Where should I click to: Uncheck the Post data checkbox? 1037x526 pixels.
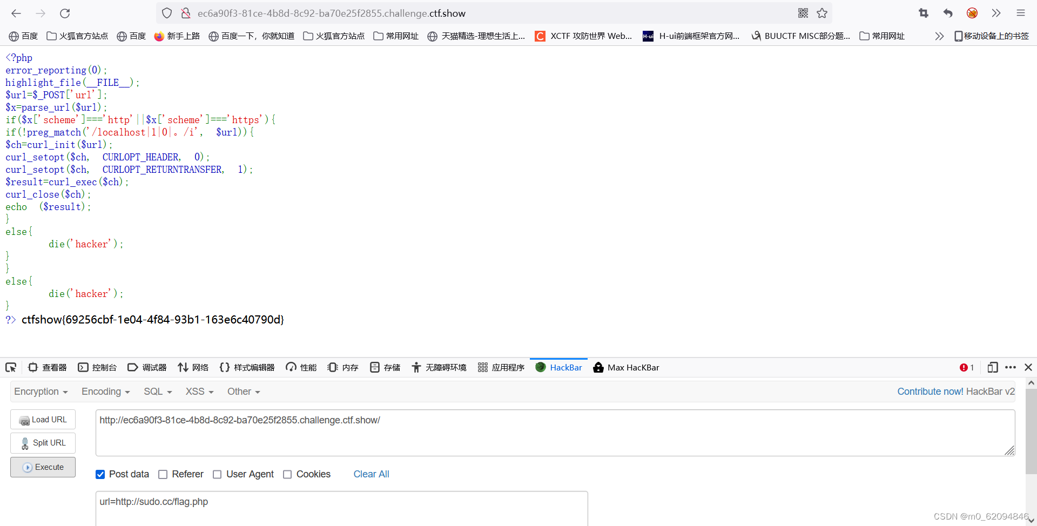[100, 474]
